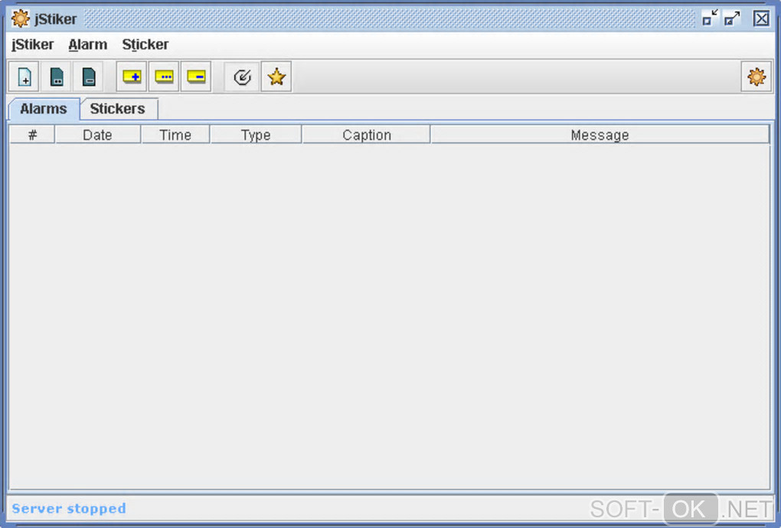The height and width of the screenshot is (528, 781).
Task: Click the circular check mark toolbar icon
Action: tap(242, 77)
